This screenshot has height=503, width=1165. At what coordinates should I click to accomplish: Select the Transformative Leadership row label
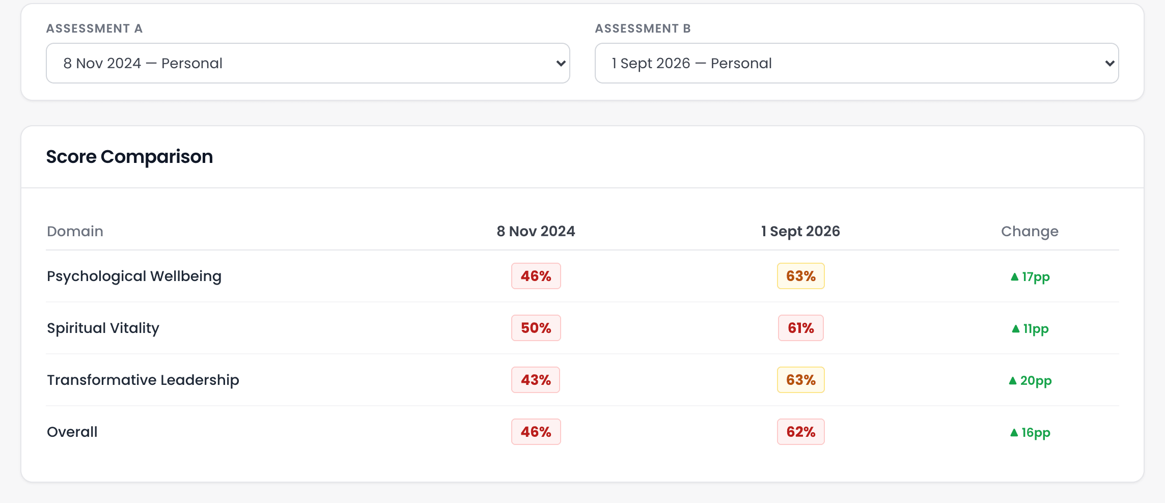pyautogui.click(x=143, y=380)
